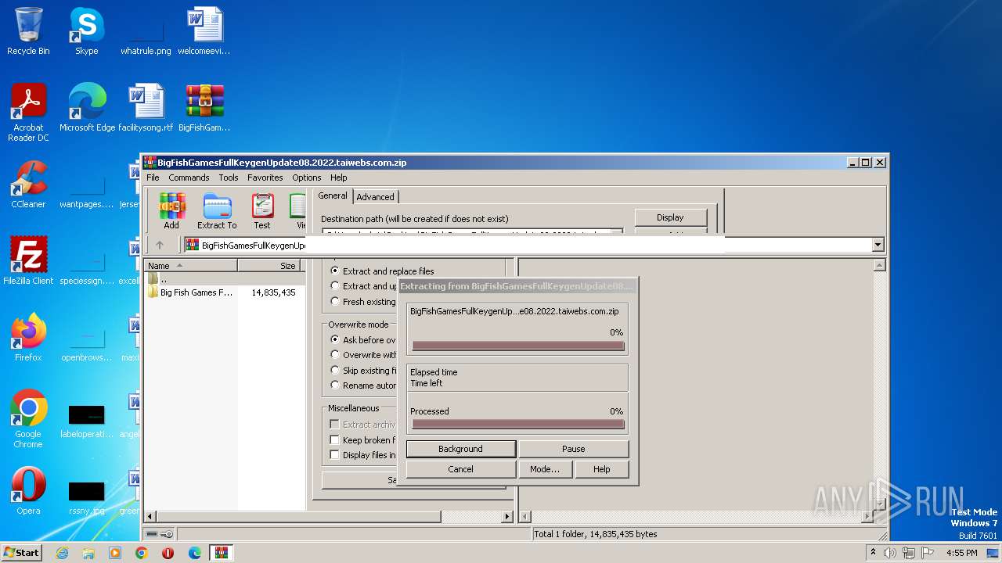
Task: Click the Background button
Action: tap(460, 449)
